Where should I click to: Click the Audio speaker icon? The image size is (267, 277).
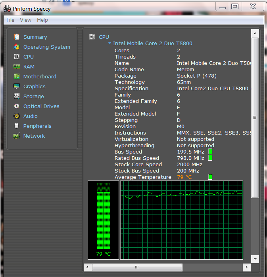coord(17,116)
